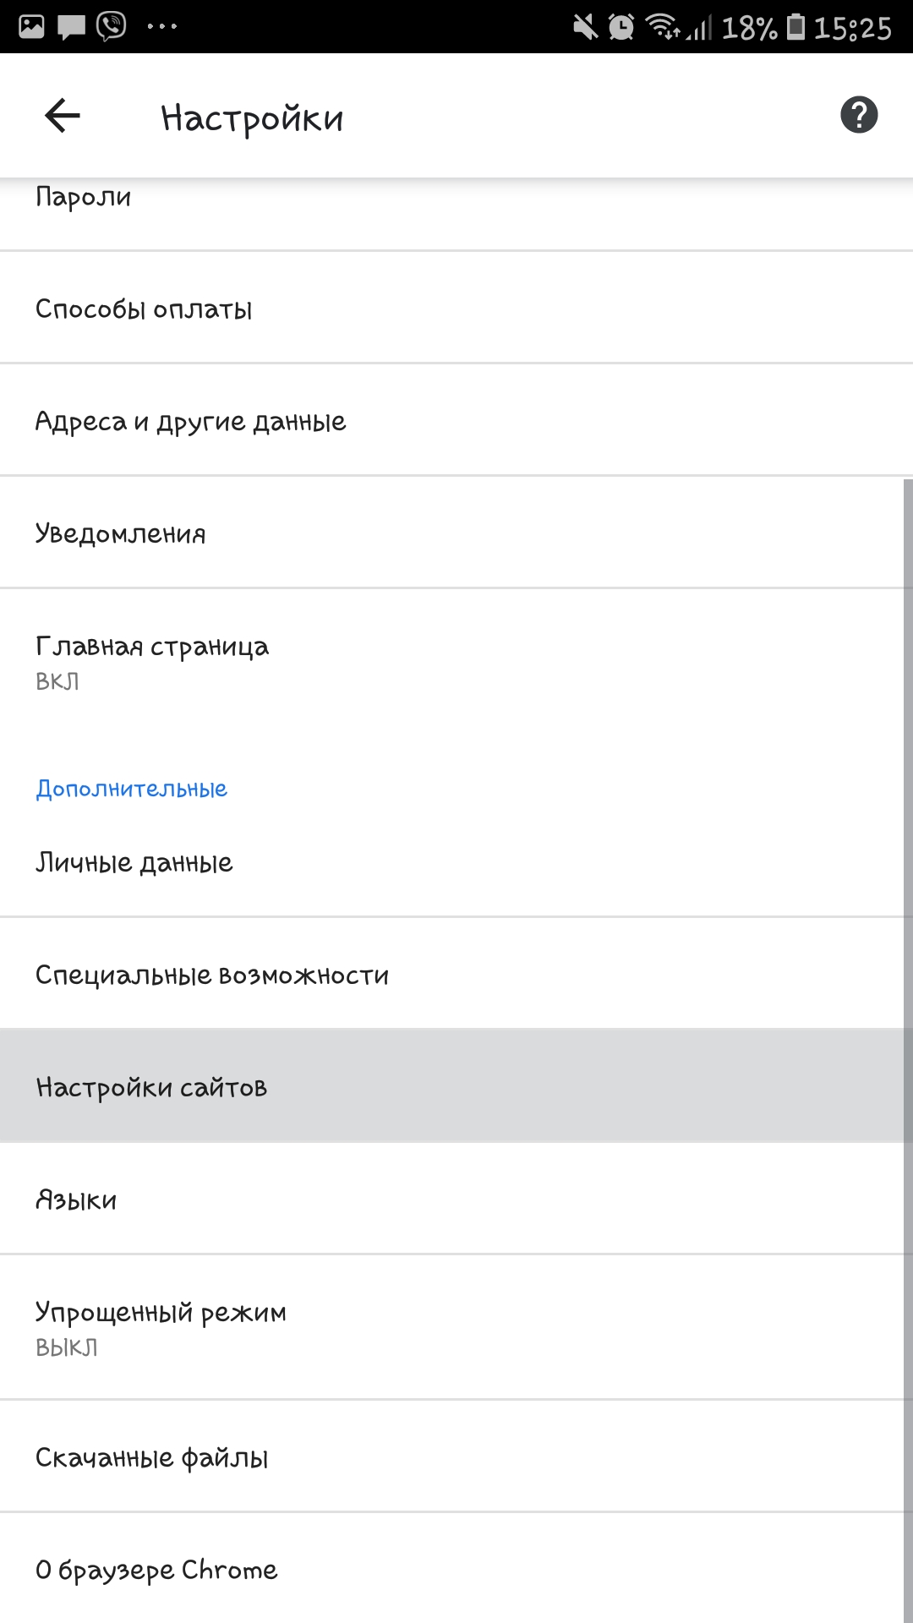
Task: Open the help question mark icon
Action: click(859, 115)
